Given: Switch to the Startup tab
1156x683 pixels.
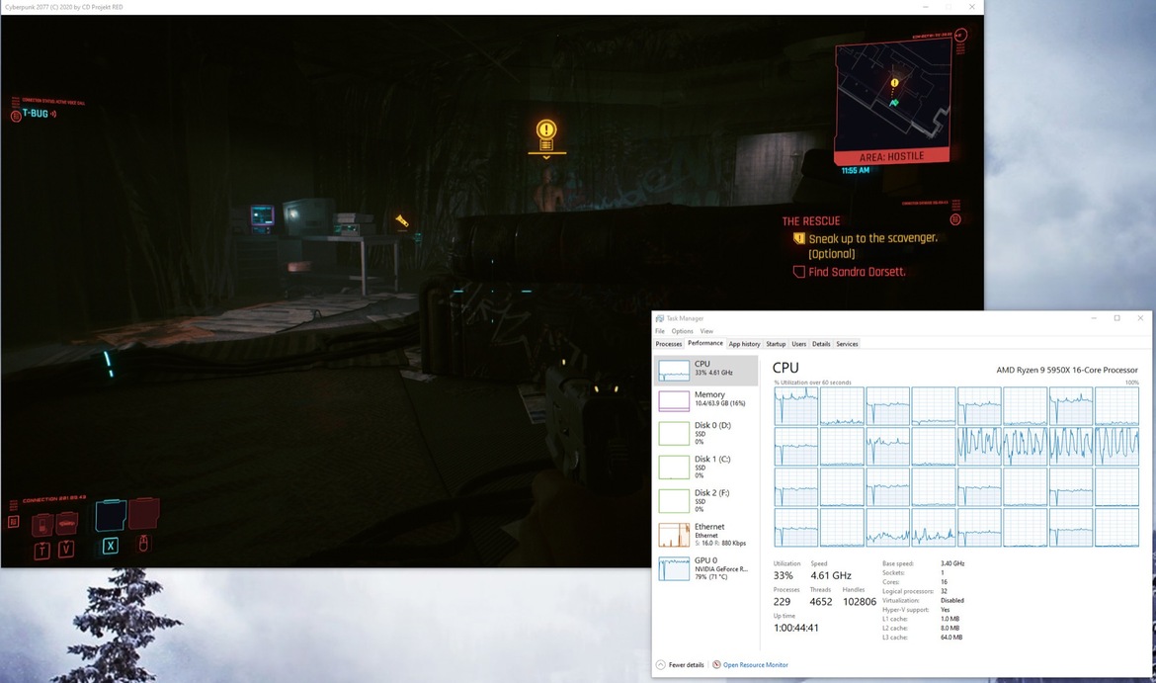Looking at the screenshot, I should (776, 344).
